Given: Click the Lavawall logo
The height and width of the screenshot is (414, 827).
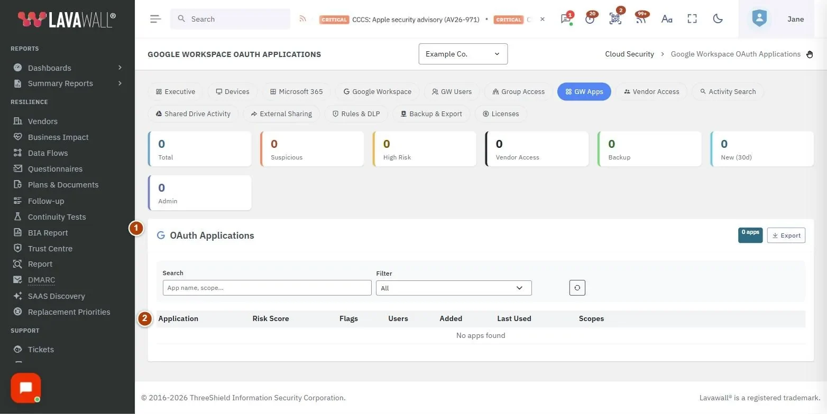Looking at the screenshot, I should click(67, 19).
